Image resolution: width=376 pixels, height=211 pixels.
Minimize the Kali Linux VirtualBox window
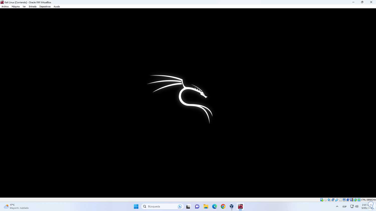point(353,2)
